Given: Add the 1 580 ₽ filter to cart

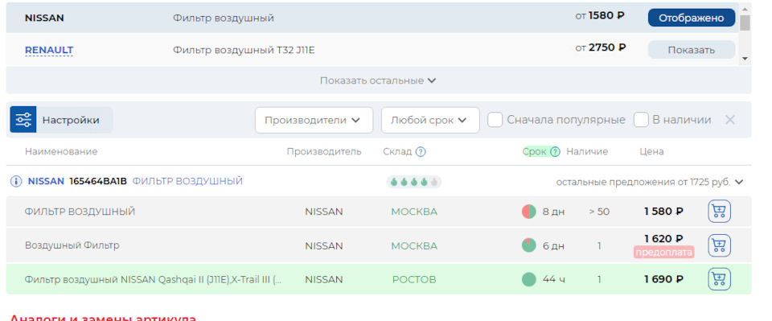Looking at the screenshot, I should pos(719,212).
